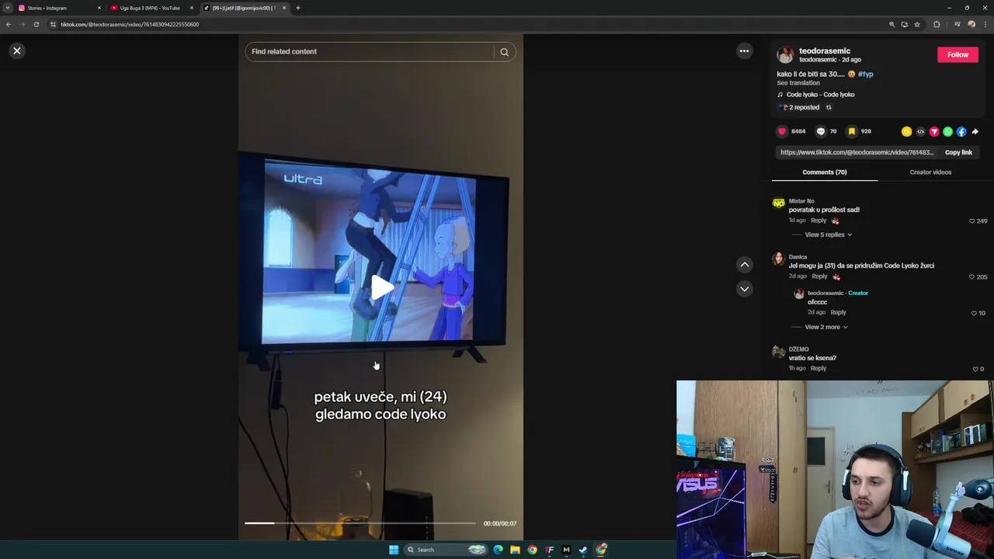Go to the previous video with up chevron

tap(745, 265)
